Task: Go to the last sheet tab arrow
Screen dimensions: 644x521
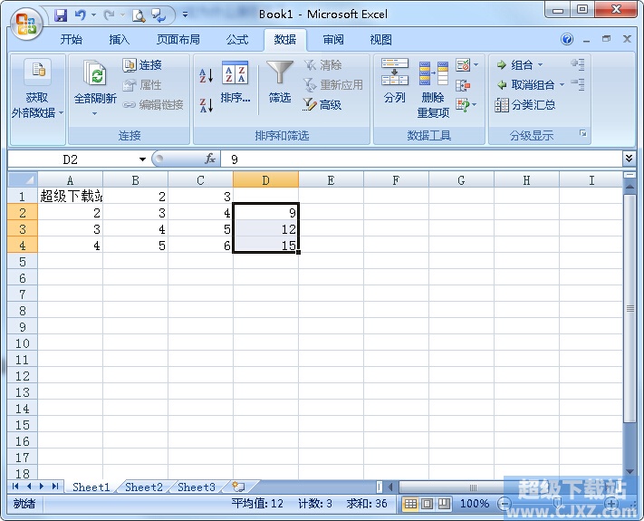Action: (x=55, y=487)
